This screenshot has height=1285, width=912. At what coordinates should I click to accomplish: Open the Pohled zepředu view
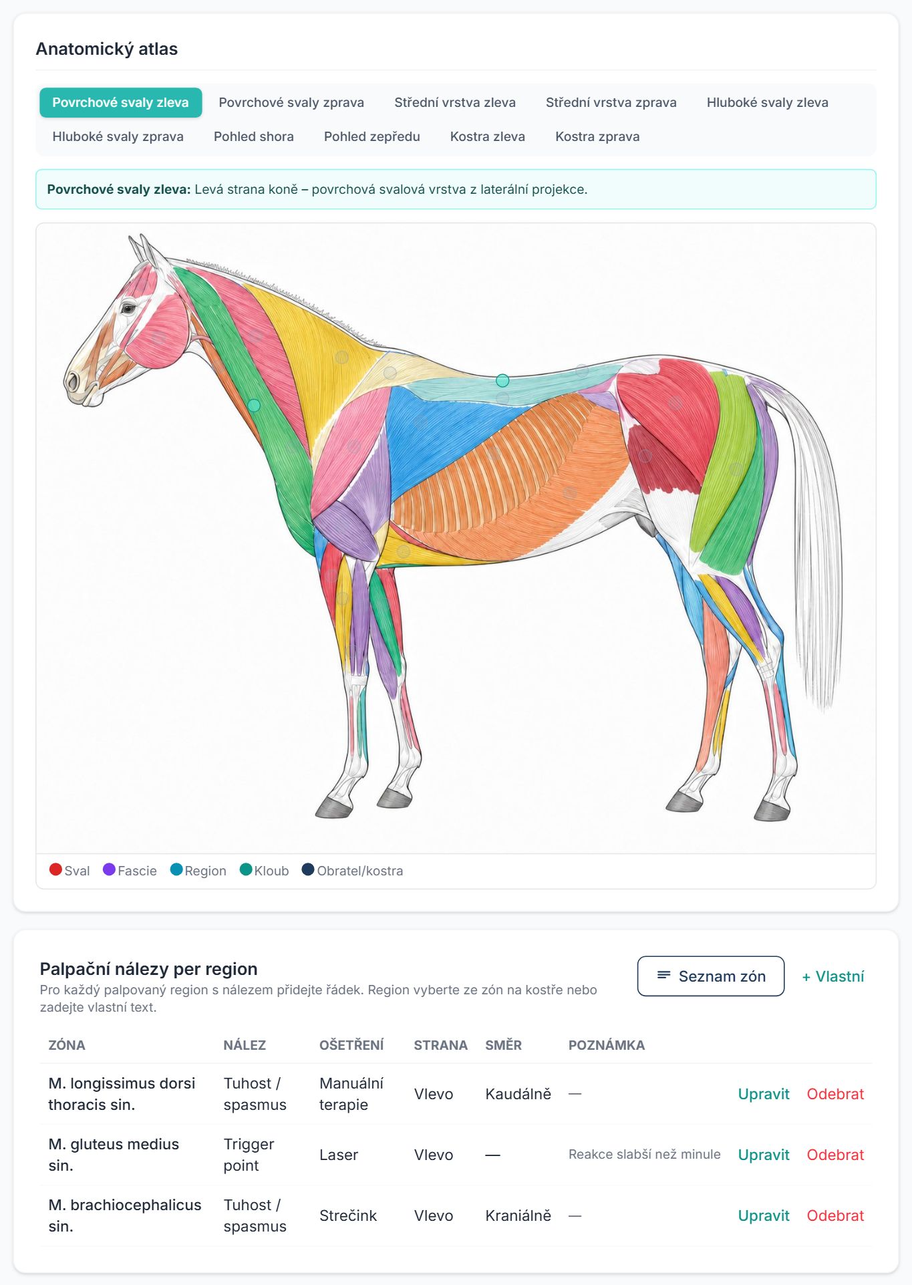click(372, 136)
